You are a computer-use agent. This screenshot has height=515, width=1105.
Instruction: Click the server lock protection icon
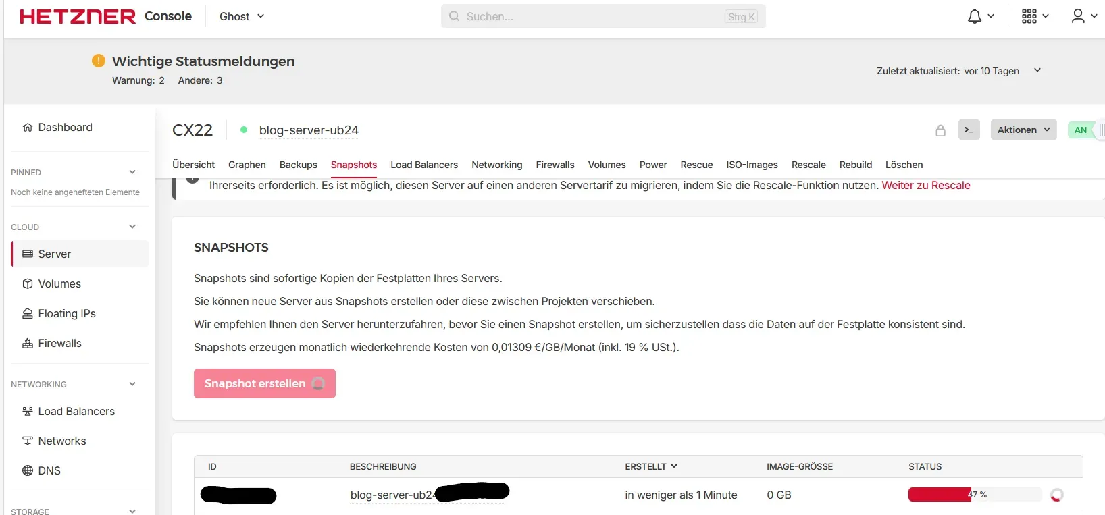click(x=940, y=130)
